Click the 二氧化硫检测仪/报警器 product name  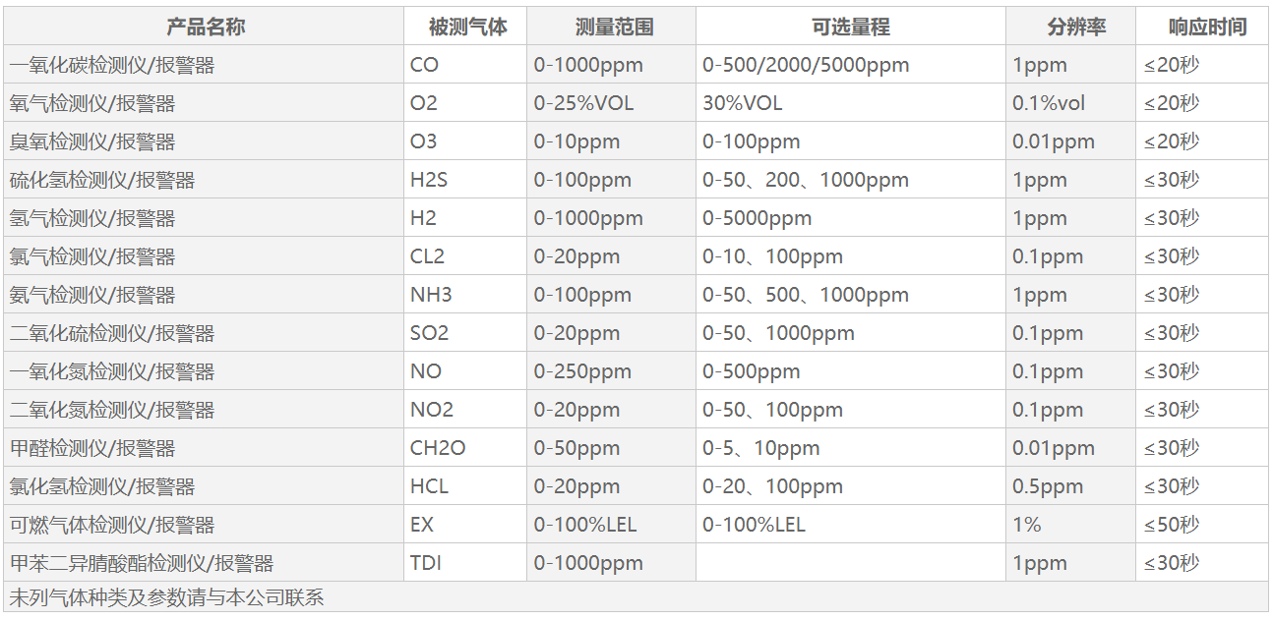(112, 333)
